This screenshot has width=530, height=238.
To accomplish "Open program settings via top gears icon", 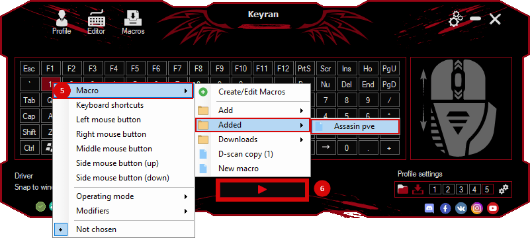I will (456, 19).
